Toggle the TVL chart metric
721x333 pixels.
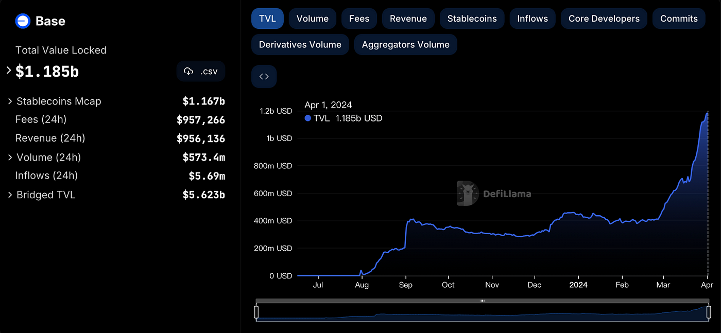click(x=267, y=19)
